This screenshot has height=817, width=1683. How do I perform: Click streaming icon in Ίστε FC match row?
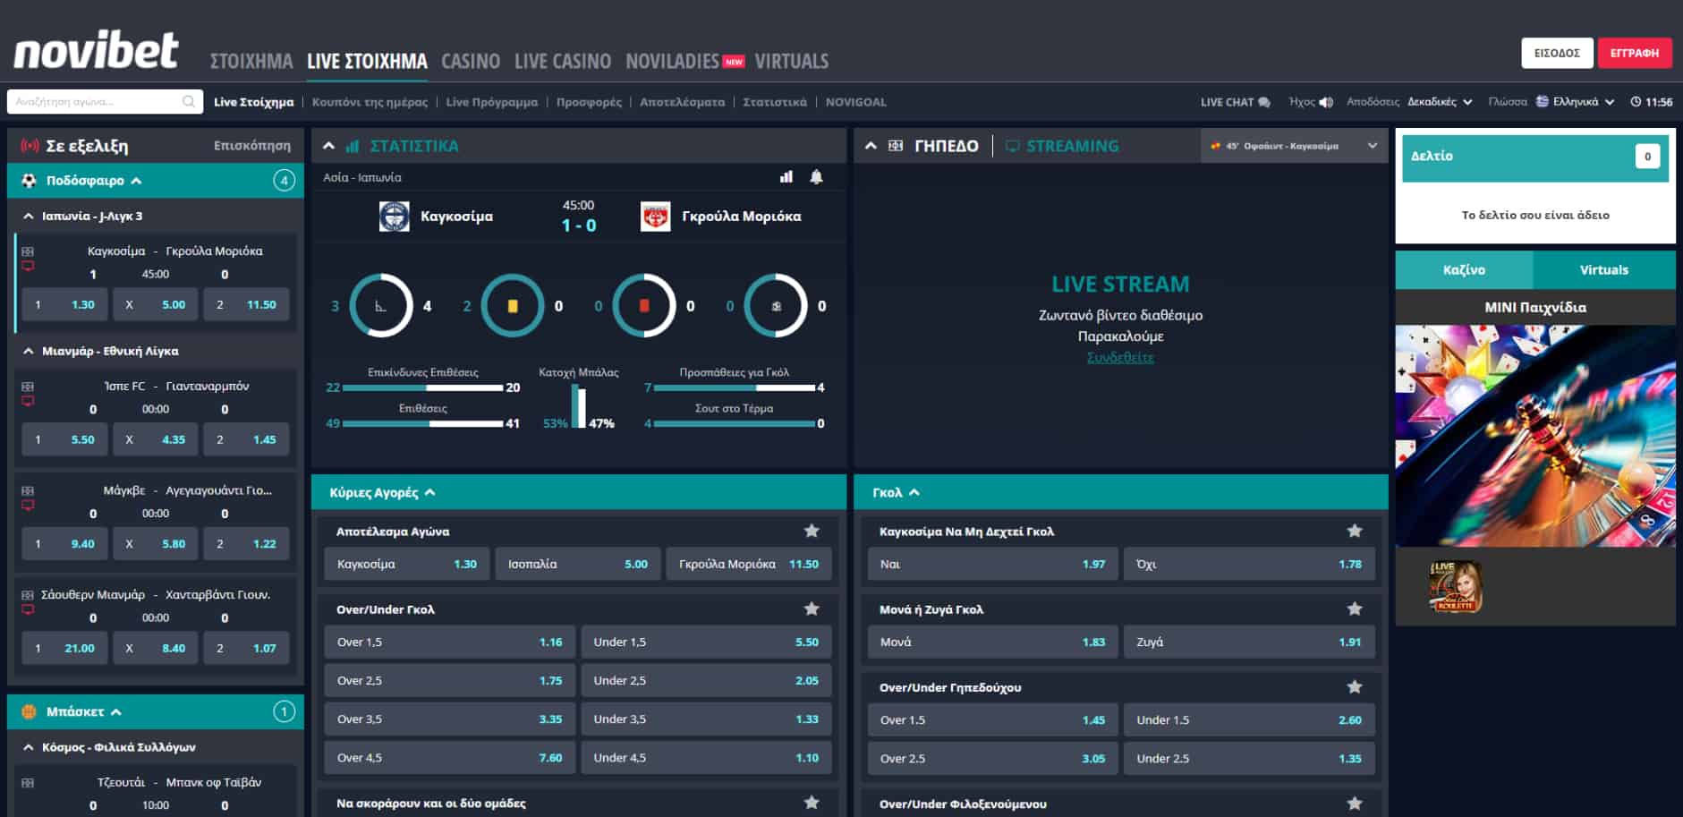click(x=28, y=401)
